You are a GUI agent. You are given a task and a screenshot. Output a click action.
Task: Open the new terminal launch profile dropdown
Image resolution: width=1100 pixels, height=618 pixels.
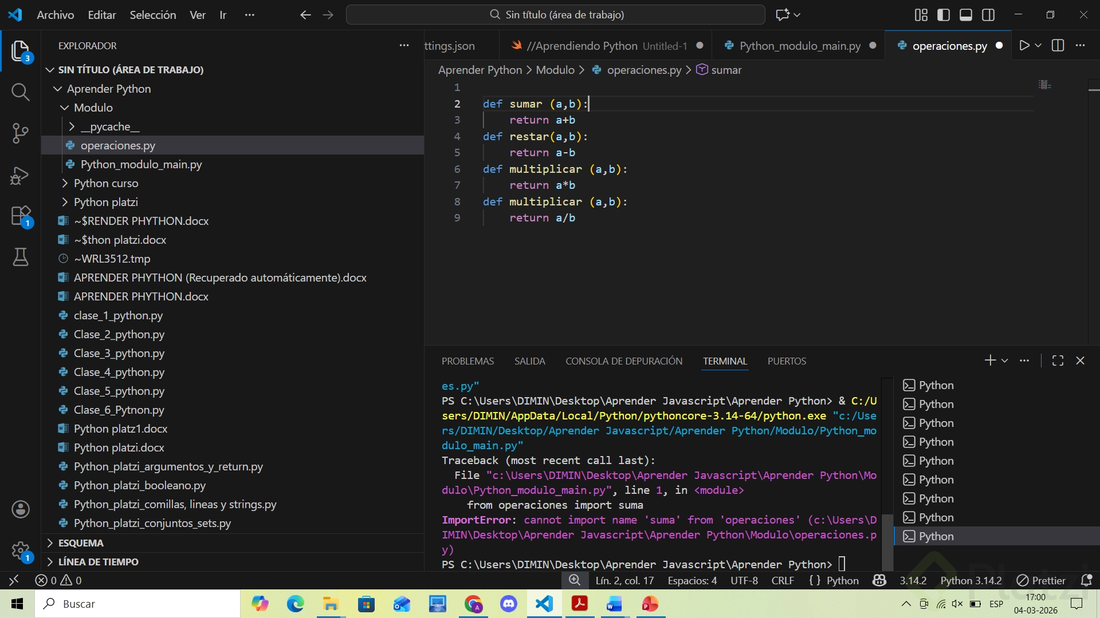[x=1005, y=360]
